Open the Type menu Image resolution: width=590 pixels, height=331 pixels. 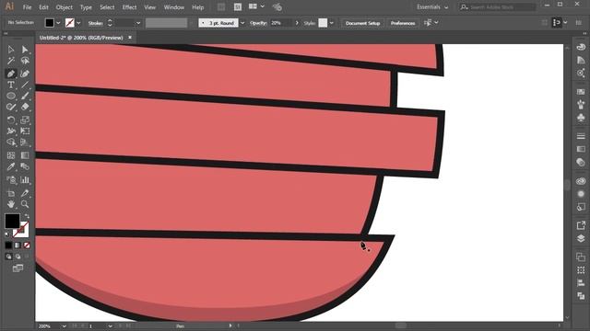(86, 7)
